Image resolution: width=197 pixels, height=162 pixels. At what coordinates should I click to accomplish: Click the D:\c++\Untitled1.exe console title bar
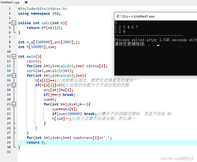point(156,16)
